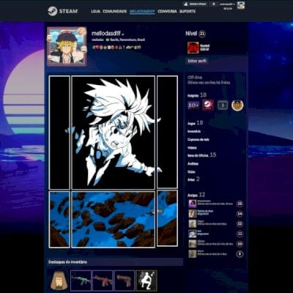
Task: Open the Artes 2 link
Action: tap(193, 179)
